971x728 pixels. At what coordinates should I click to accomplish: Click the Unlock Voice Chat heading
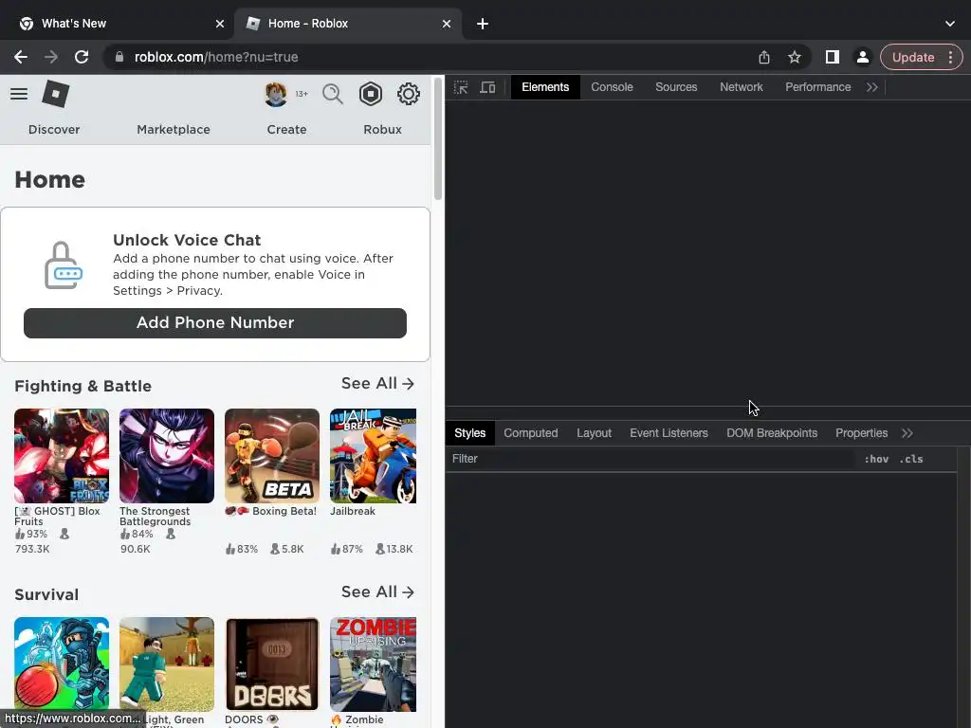click(187, 240)
